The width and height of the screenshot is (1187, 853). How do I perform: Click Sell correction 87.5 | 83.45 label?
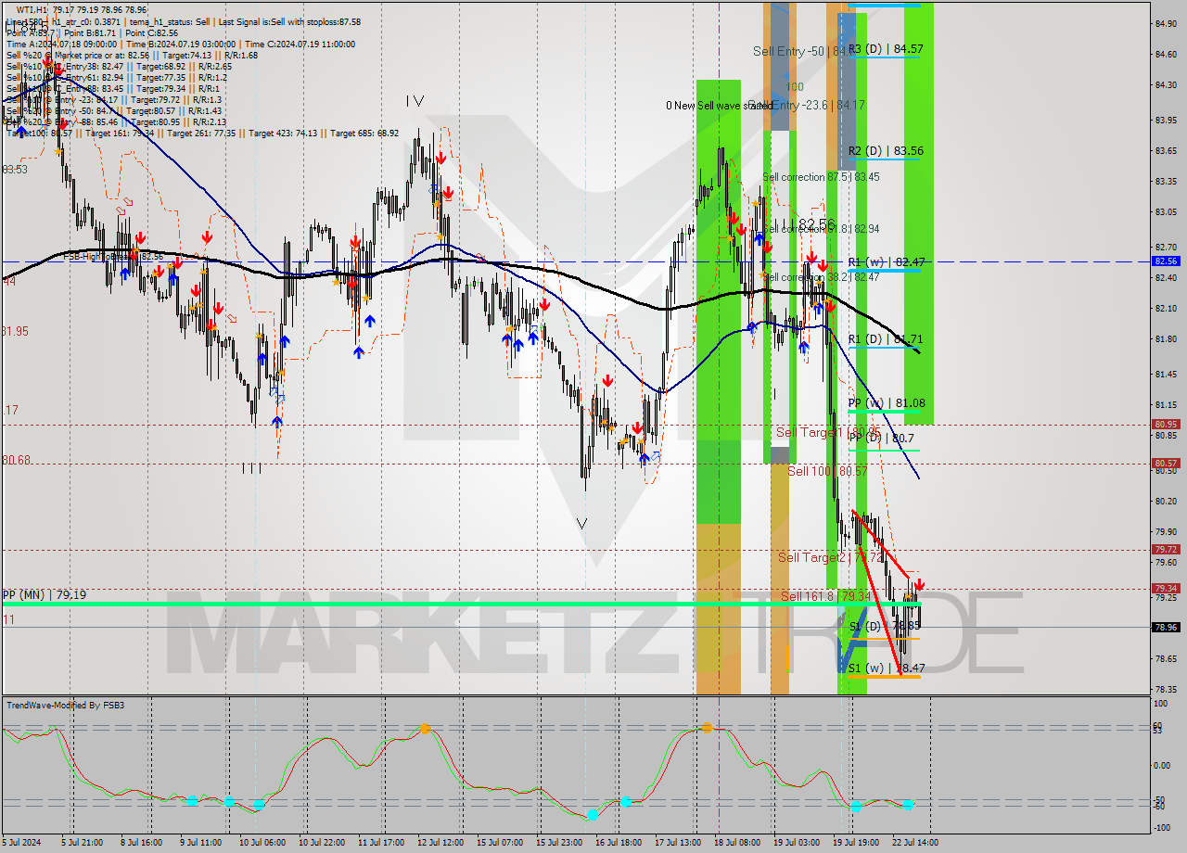pyautogui.click(x=821, y=177)
